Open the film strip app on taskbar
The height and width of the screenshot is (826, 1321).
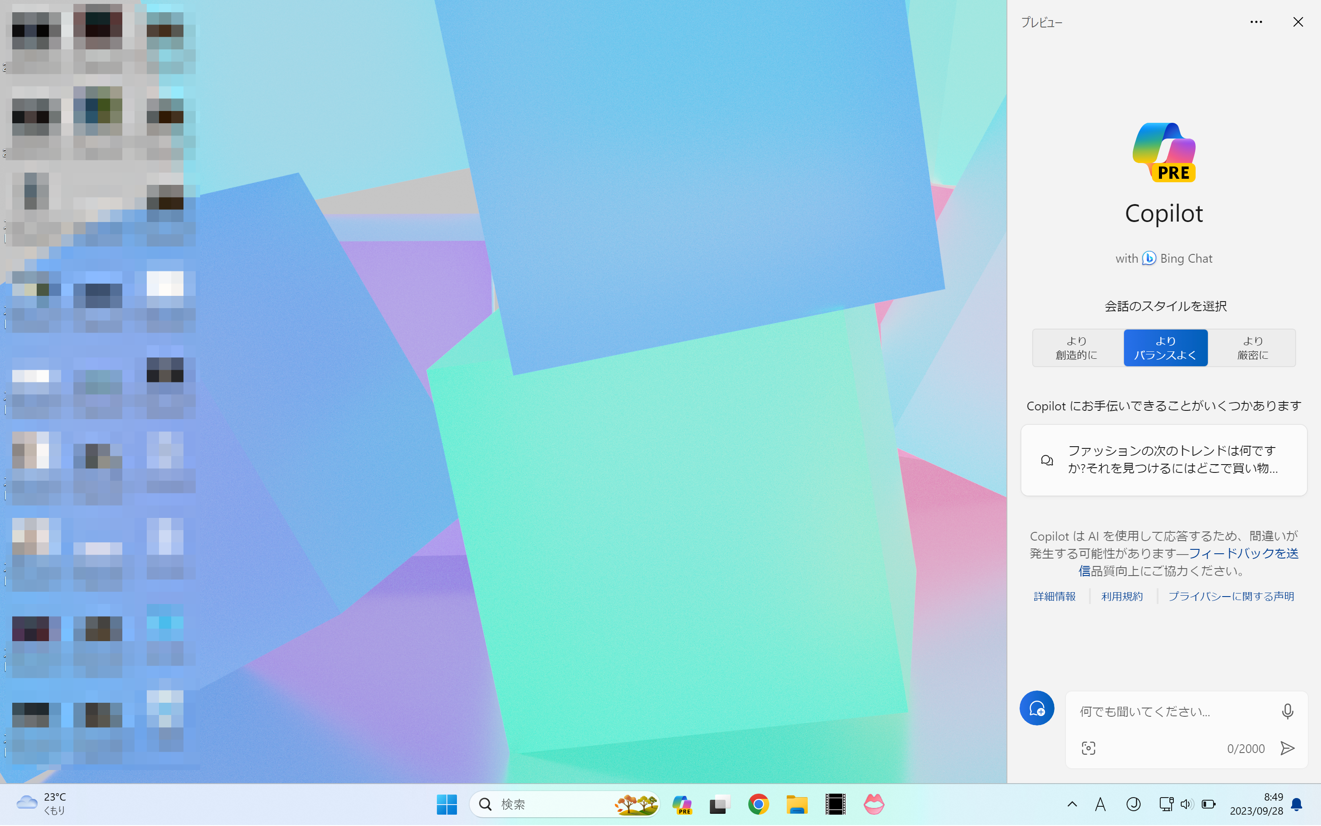(835, 804)
